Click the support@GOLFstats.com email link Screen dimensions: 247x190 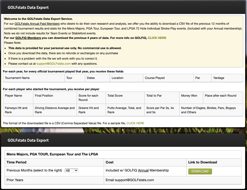pos(53,64)
